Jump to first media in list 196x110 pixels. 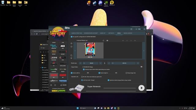tap(123, 41)
